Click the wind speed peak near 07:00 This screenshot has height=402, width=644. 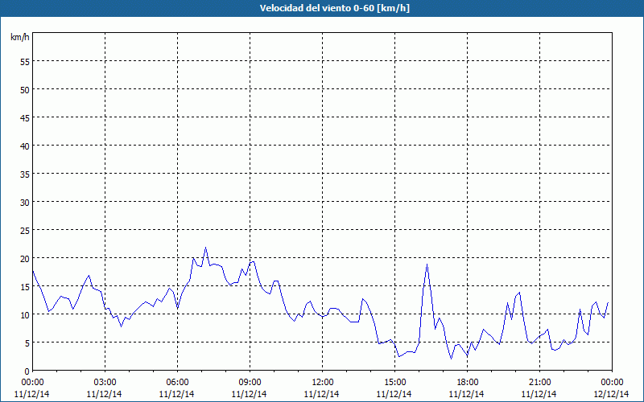tap(205, 248)
